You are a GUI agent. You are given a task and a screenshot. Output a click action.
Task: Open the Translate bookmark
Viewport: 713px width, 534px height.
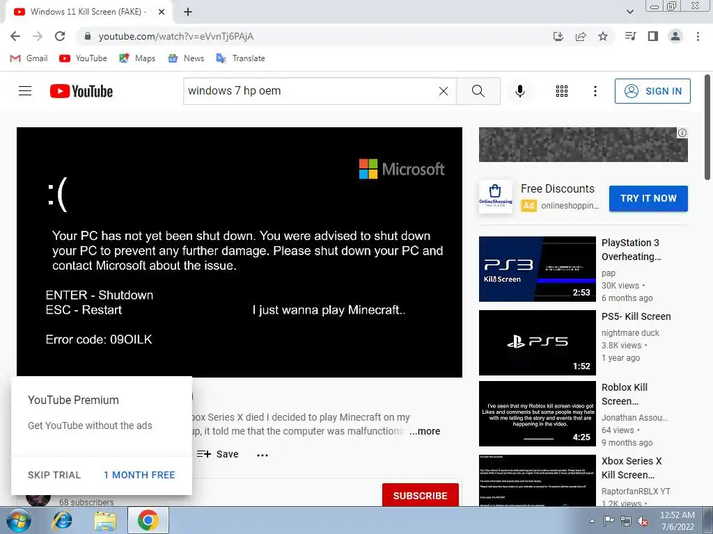[x=240, y=58]
